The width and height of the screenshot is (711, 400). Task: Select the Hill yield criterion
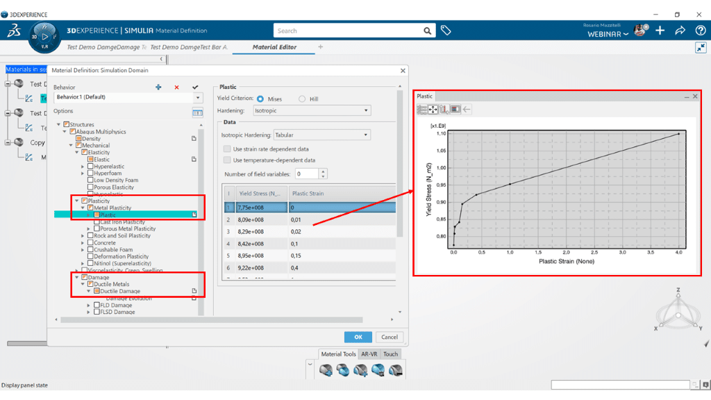tap(302, 99)
